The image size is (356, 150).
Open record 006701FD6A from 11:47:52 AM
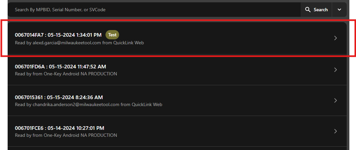coord(177,70)
